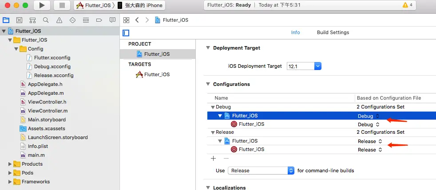Toggle the project and targets list sidebar

coord(126,33)
